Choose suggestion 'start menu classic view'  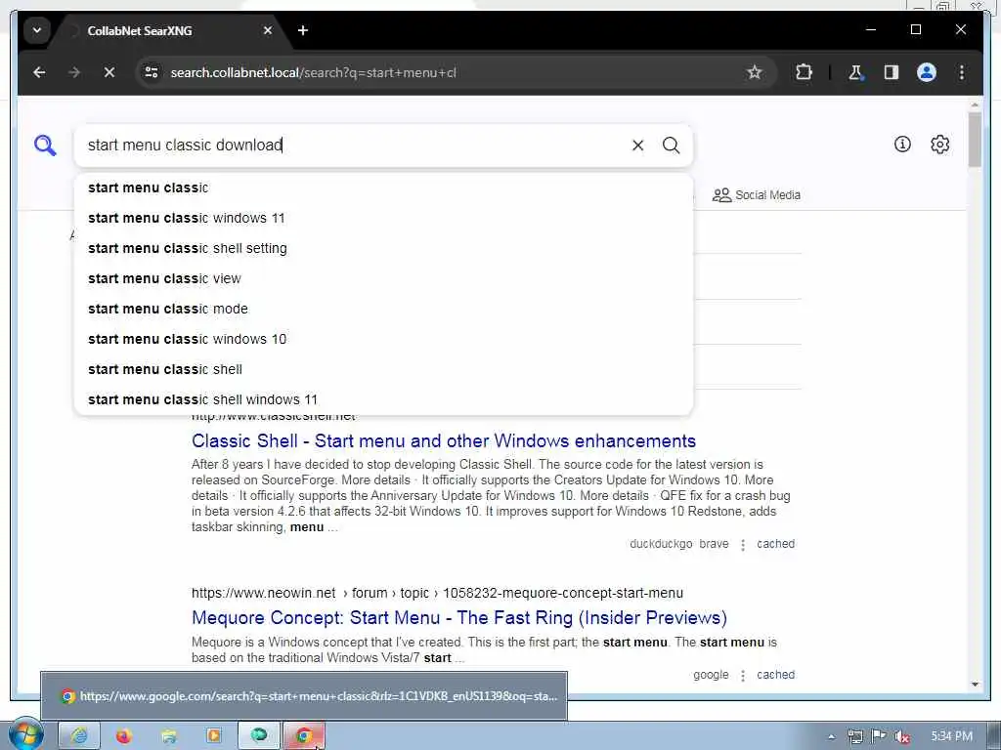pyautogui.click(x=383, y=278)
